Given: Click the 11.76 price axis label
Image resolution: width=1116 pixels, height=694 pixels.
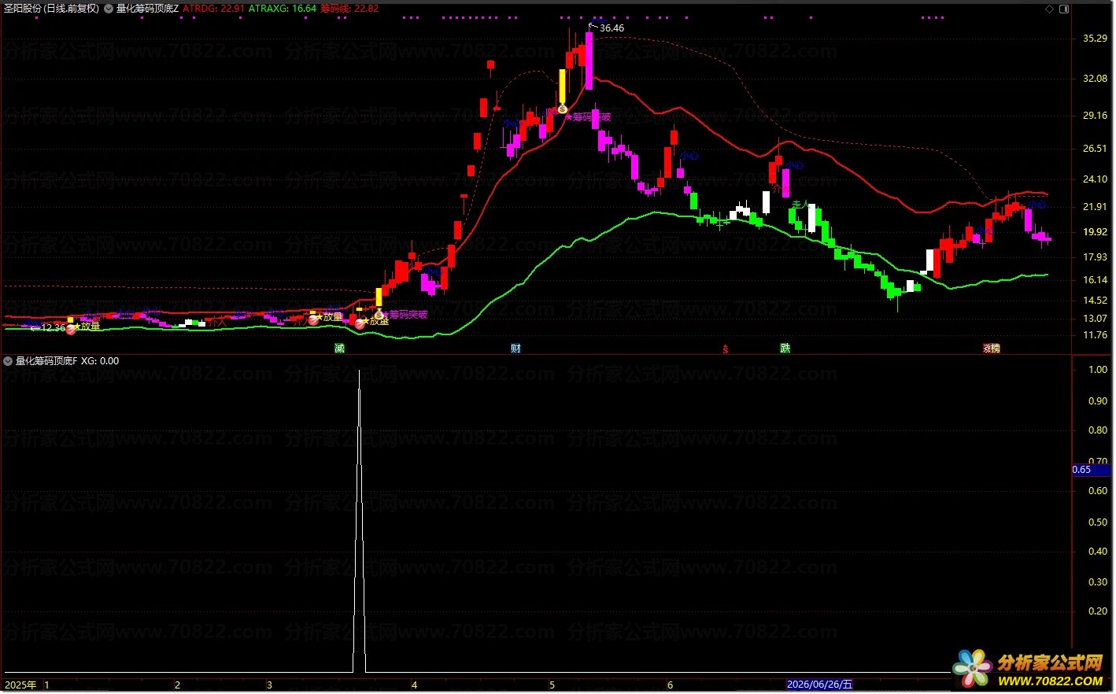Looking at the screenshot, I should click(1095, 335).
